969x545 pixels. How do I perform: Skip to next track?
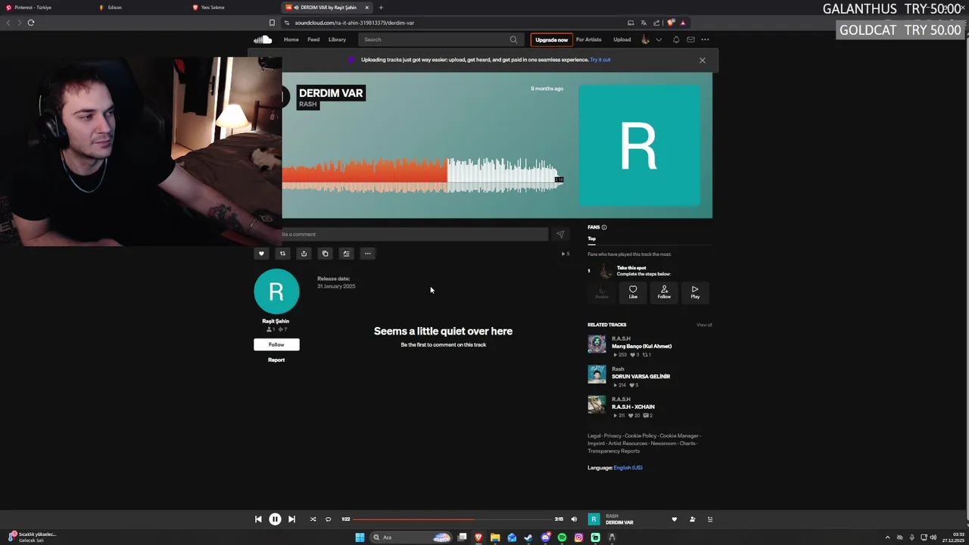coord(291,519)
